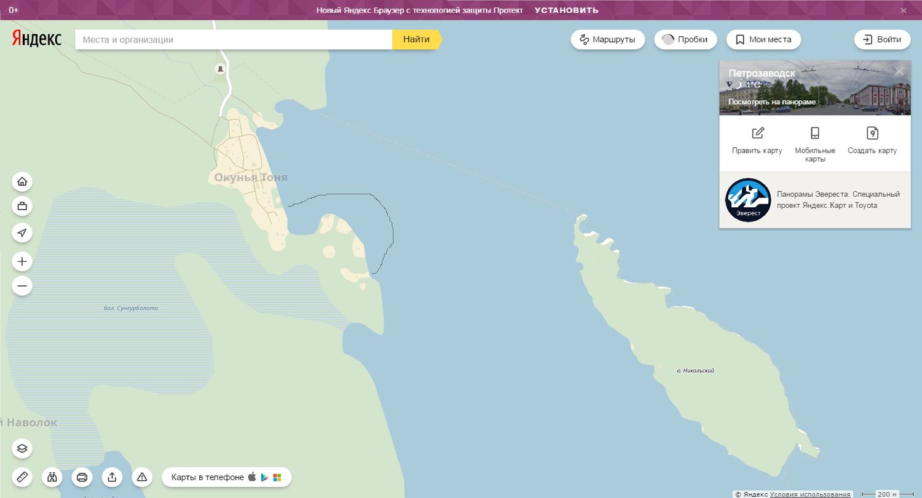
Task: Click Править карту in side panel
Action: pyautogui.click(x=757, y=141)
